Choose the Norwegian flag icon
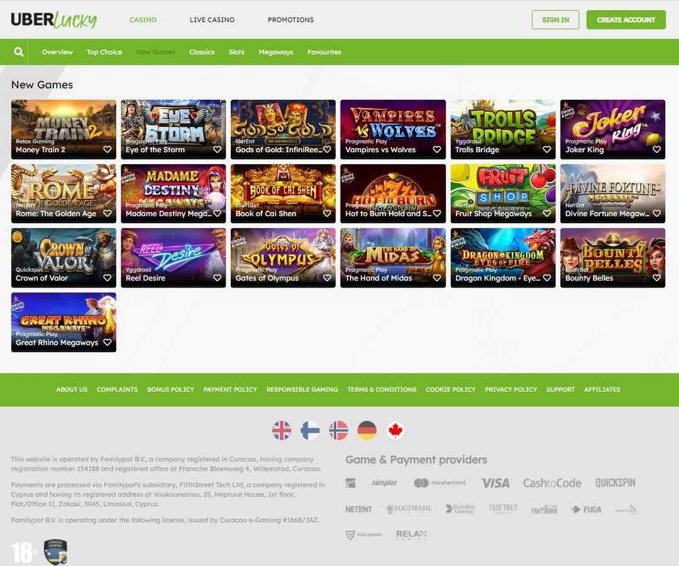The height and width of the screenshot is (566, 679). click(339, 430)
